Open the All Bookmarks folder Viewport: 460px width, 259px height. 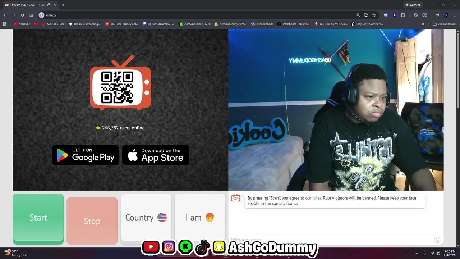pyautogui.click(x=445, y=24)
